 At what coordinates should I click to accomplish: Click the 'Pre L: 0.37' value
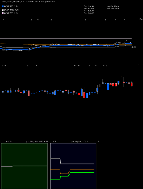click(89, 11)
